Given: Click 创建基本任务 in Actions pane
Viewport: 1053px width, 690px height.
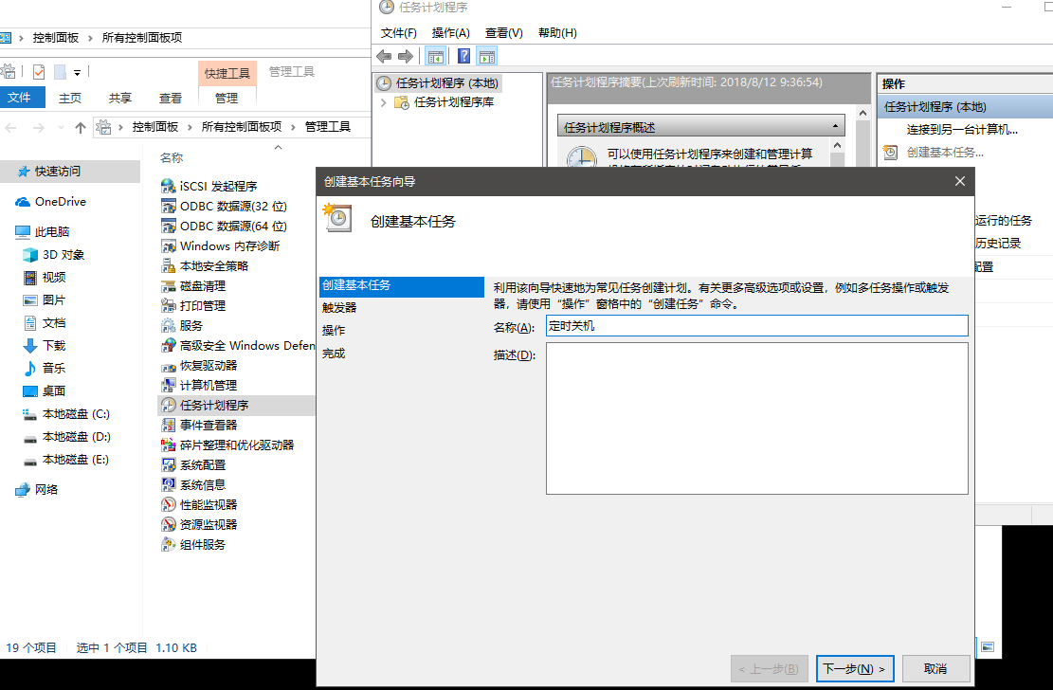Looking at the screenshot, I should (945, 153).
